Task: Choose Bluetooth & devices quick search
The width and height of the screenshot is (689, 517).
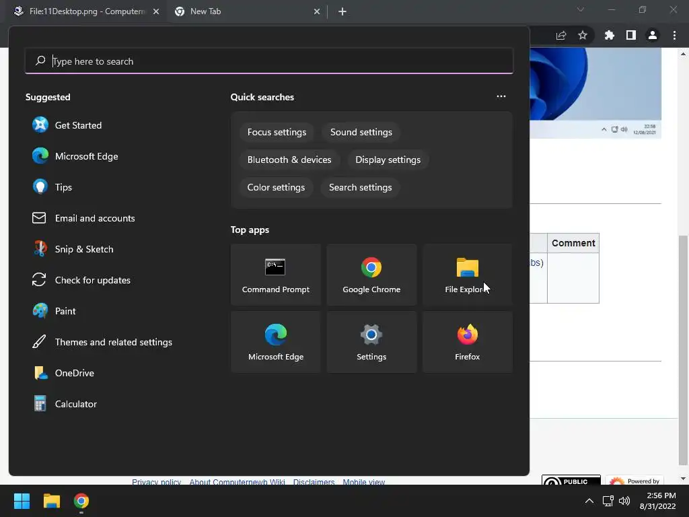Action: pyautogui.click(x=289, y=160)
